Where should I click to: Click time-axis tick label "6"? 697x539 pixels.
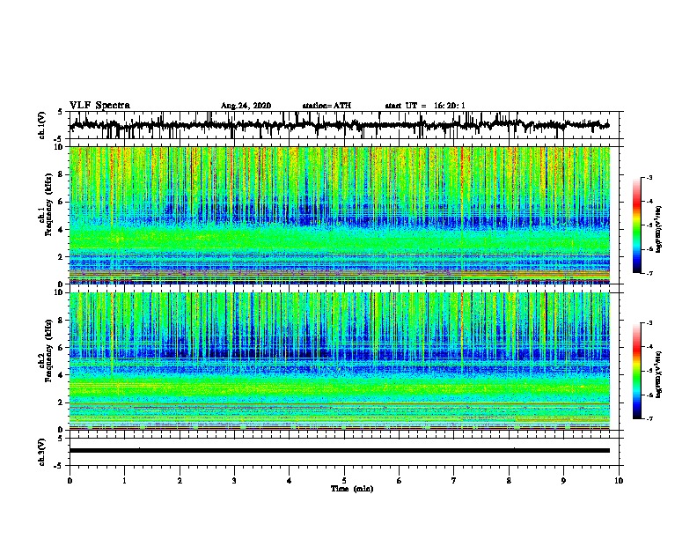[x=400, y=481]
